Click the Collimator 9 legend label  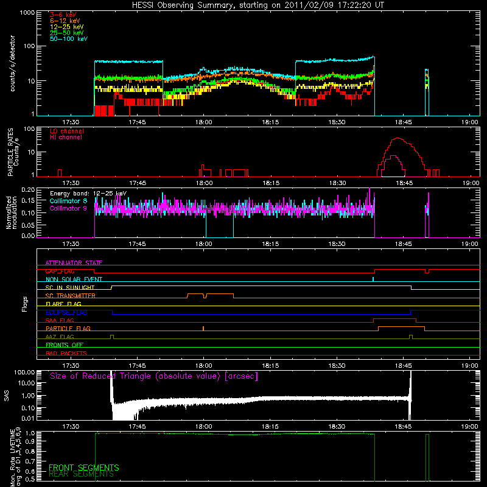pos(68,208)
